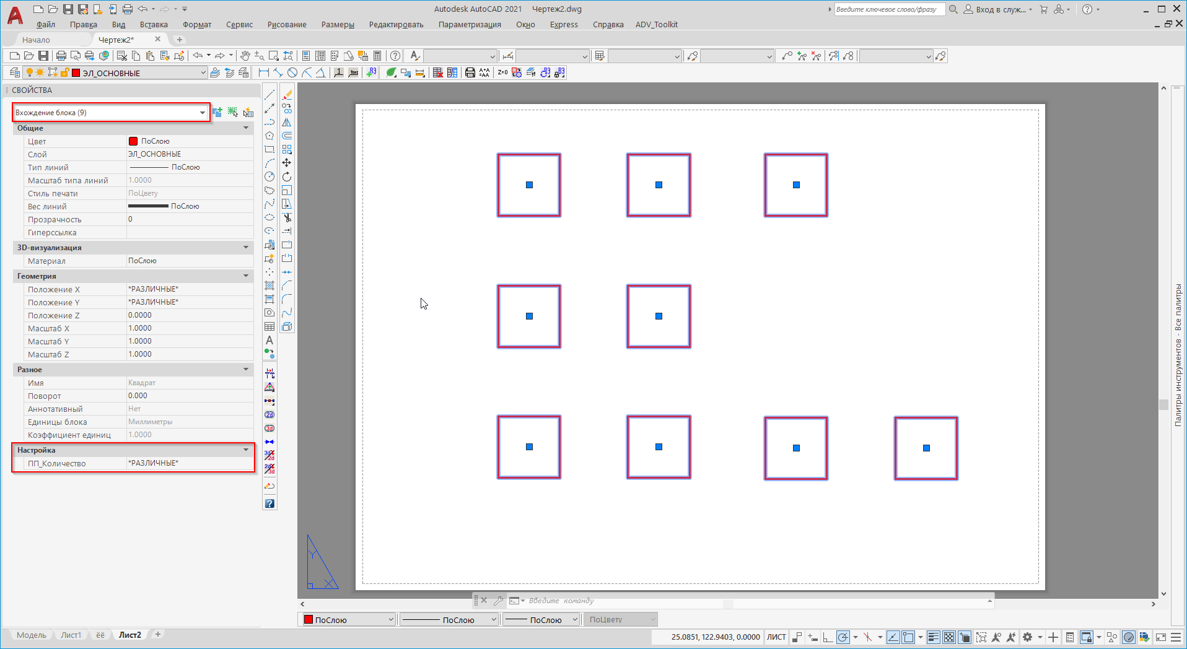The image size is (1187, 649).
Task: Select the Hatch tool
Action: point(269,285)
